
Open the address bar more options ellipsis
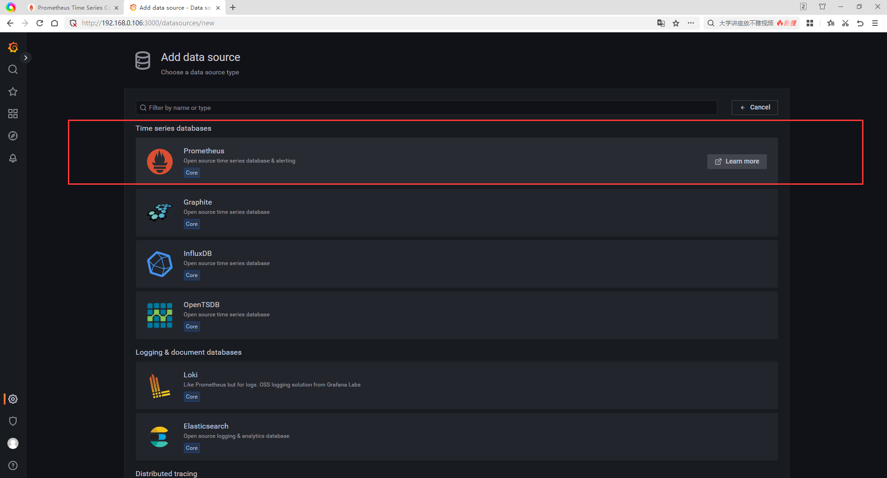pos(691,23)
